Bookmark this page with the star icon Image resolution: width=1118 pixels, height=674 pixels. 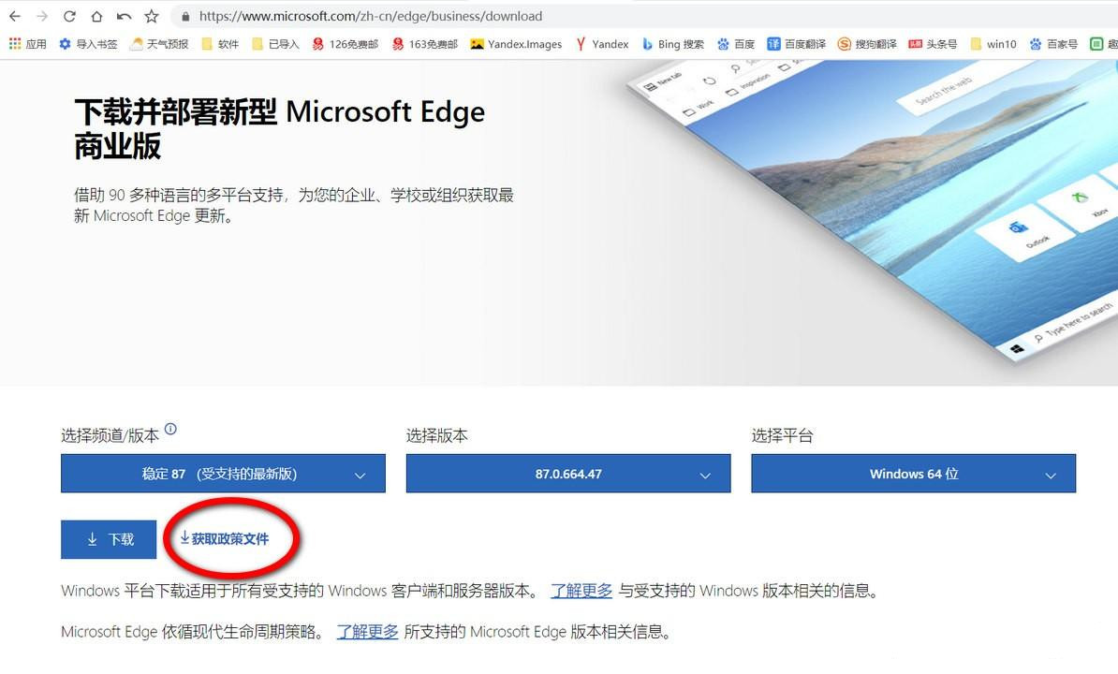151,16
